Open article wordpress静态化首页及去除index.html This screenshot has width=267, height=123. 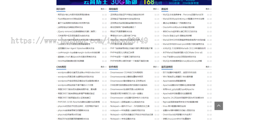pyautogui.click(x=79, y=73)
